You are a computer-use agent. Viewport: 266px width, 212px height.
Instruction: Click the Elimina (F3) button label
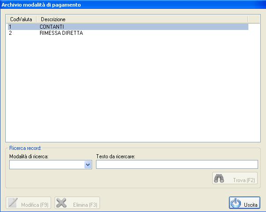click(85, 205)
